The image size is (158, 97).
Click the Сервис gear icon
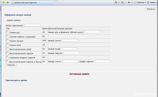tap(148, 2)
